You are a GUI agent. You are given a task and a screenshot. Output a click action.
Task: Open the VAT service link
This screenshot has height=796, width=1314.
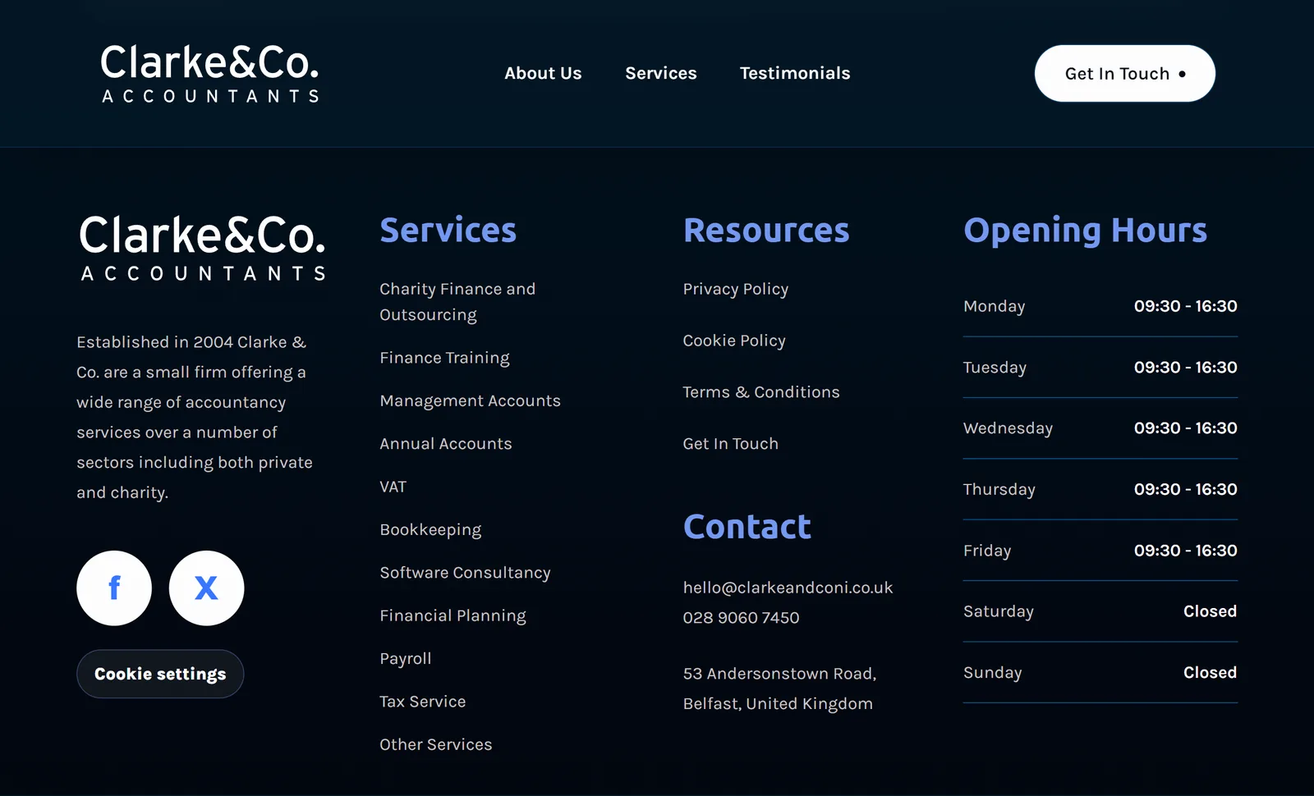tap(393, 487)
